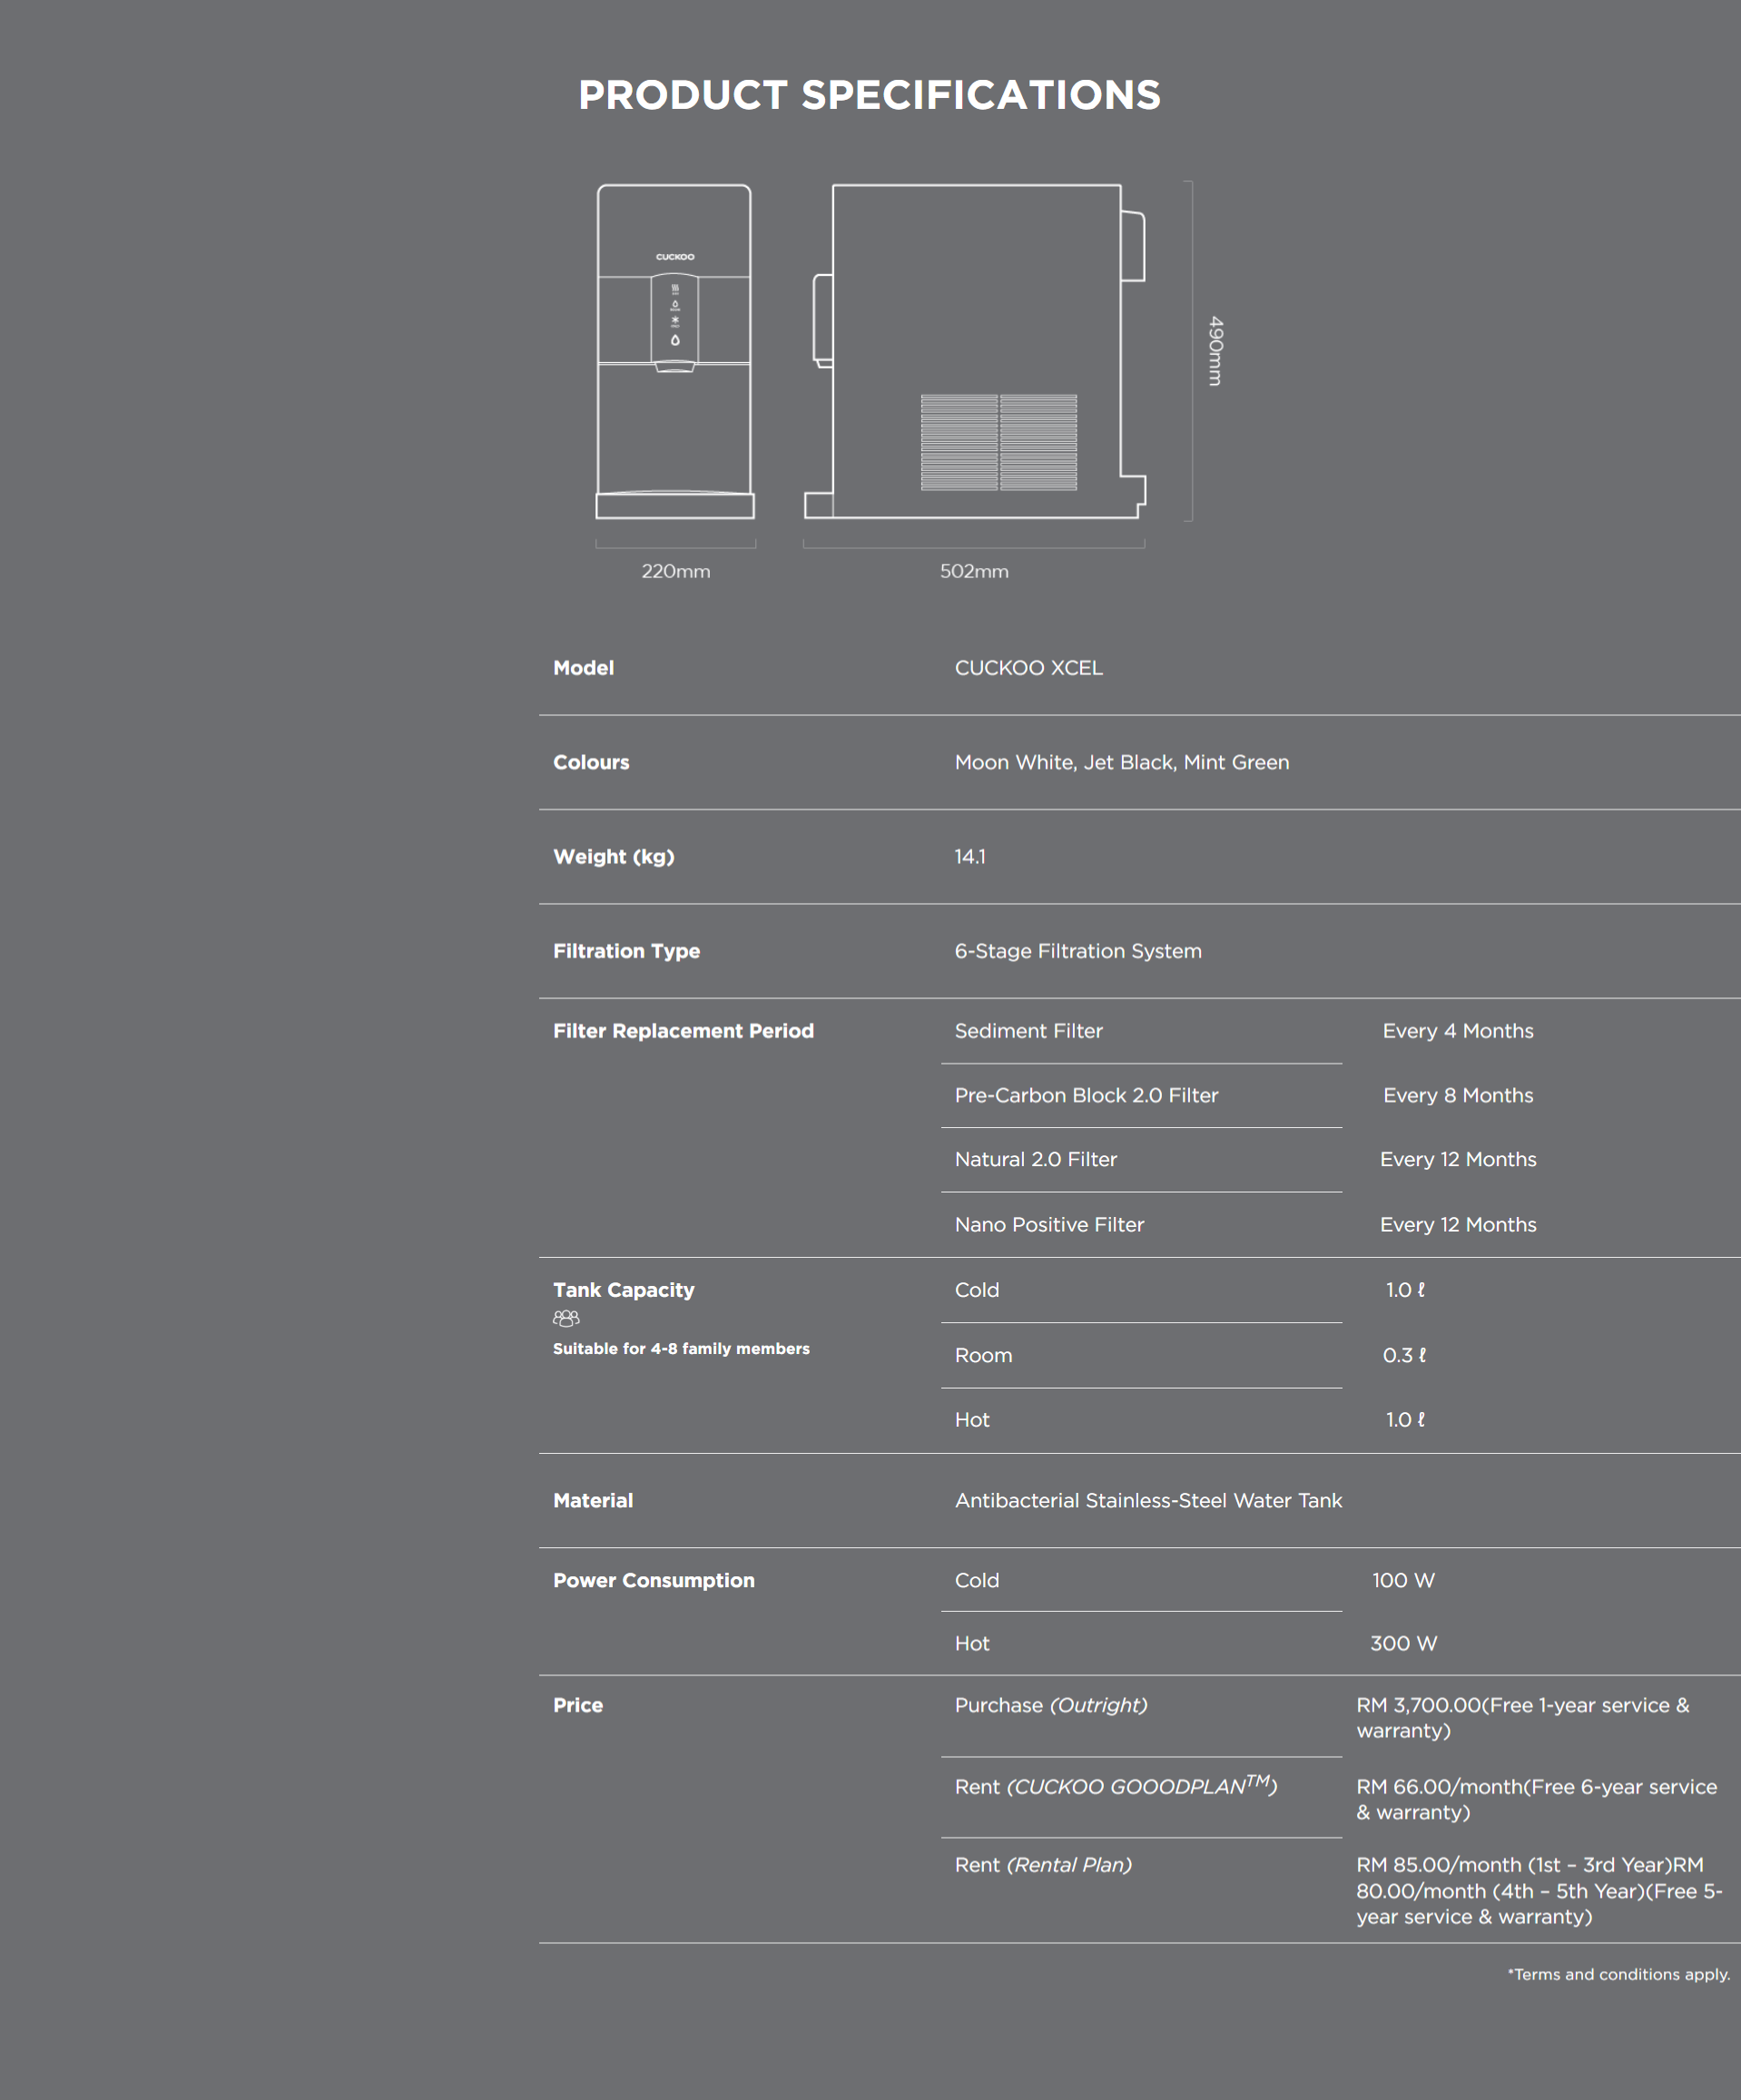Select the 14.1 weight value
The image size is (1741, 2100).
970,857
